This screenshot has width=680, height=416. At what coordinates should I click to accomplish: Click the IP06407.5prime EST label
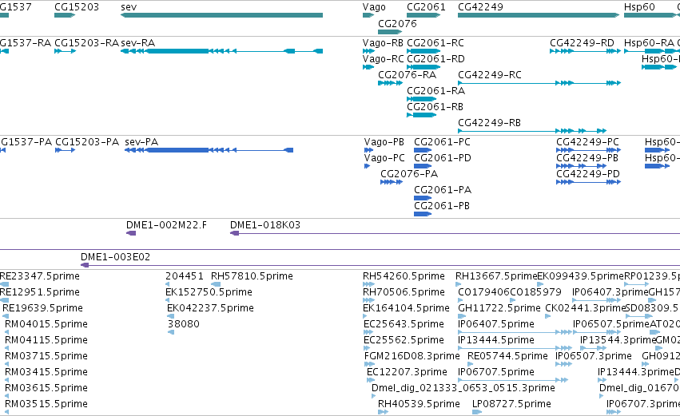pyautogui.click(x=496, y=324)
